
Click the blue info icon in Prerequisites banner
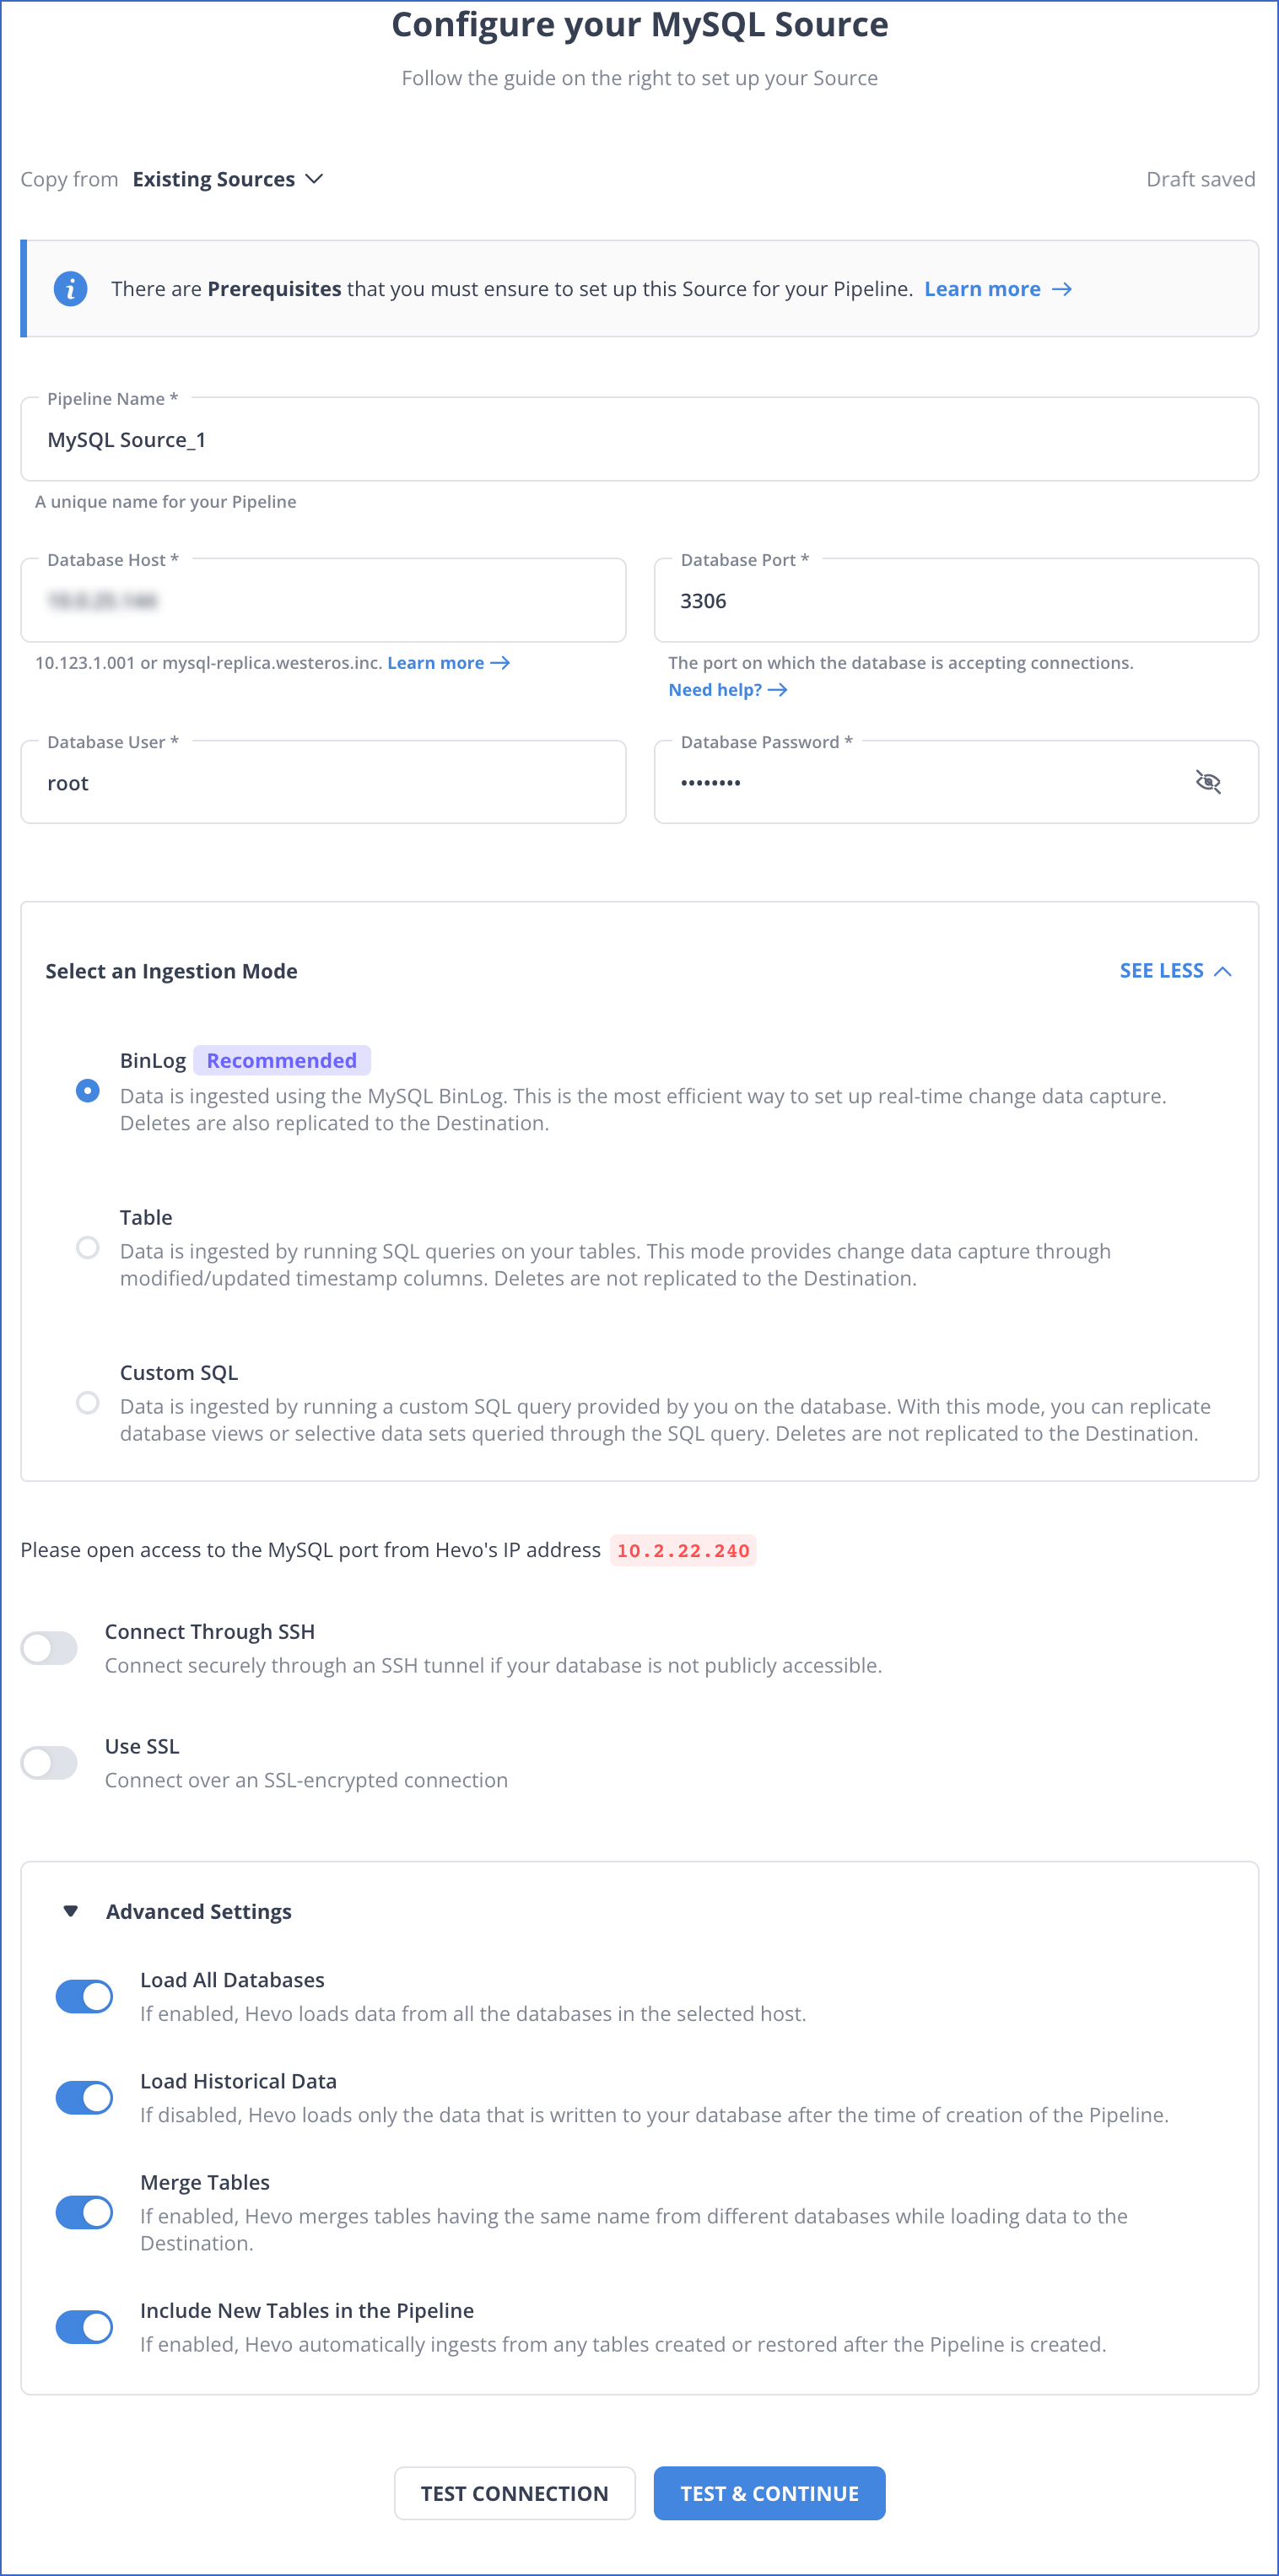[x=70, y=289]
